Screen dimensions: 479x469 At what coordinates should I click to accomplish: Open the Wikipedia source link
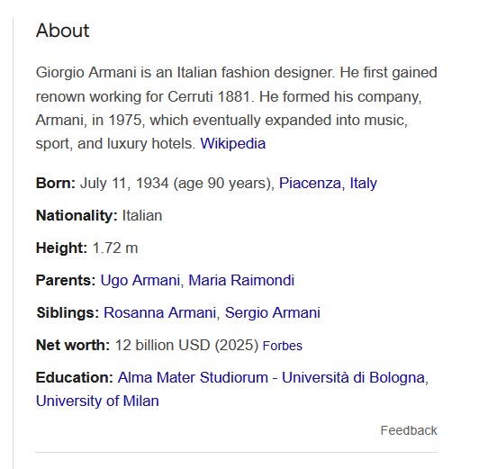[233, 143]
